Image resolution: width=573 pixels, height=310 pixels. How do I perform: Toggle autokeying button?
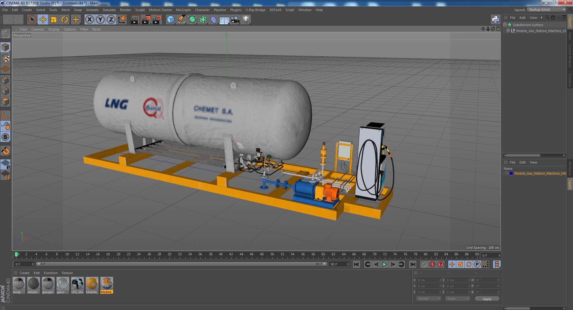[432, 264]
